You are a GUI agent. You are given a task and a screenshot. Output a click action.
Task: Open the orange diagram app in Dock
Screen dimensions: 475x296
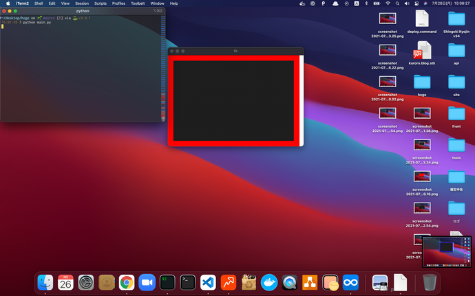(x=310, y=282)
